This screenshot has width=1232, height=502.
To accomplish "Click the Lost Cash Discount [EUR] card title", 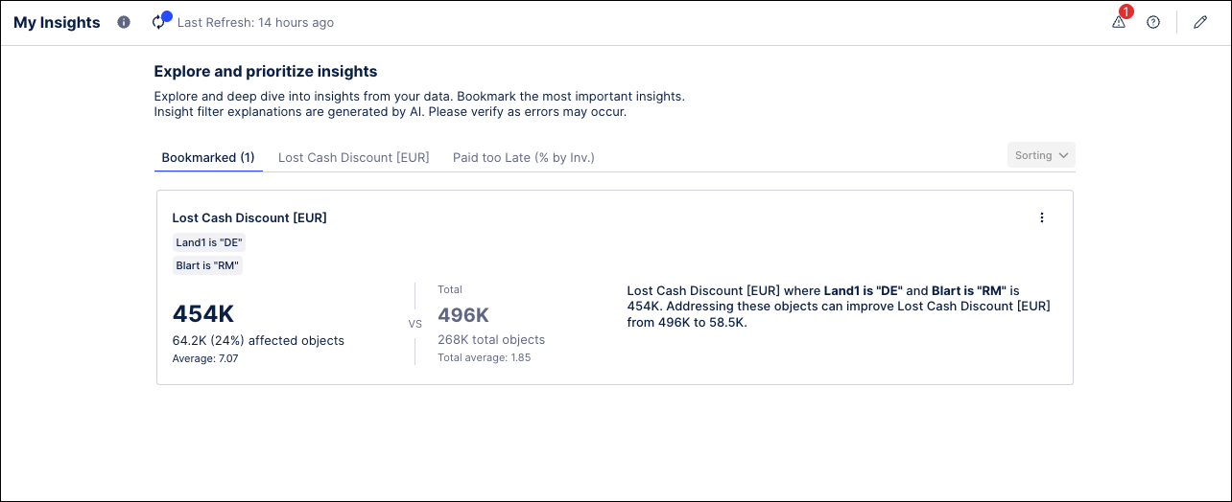I will pos(249,217).
